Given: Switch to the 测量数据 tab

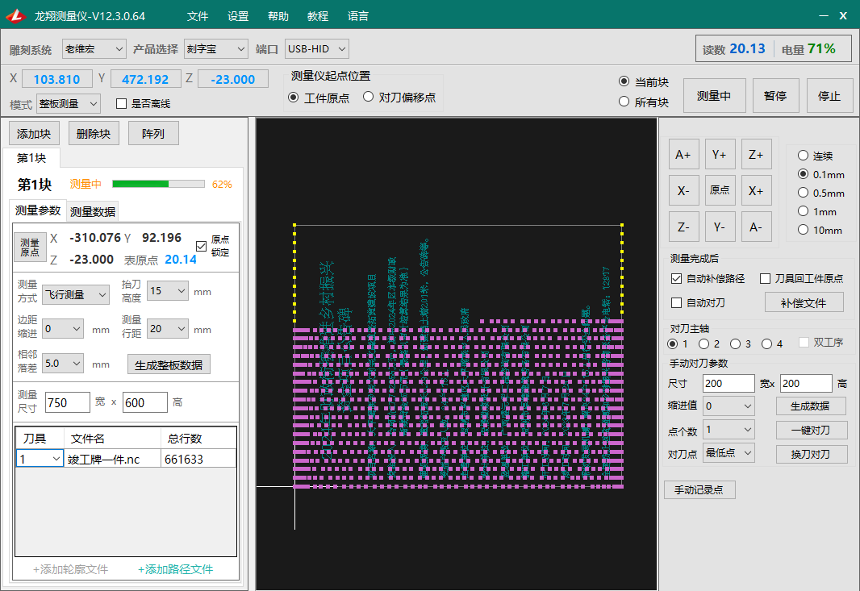Looking at the screenshot, I should 93,211.
